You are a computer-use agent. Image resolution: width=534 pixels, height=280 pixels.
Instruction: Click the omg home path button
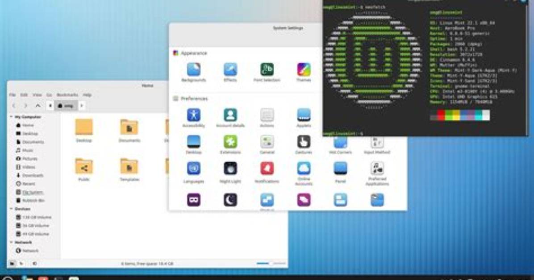pos(66,106)
